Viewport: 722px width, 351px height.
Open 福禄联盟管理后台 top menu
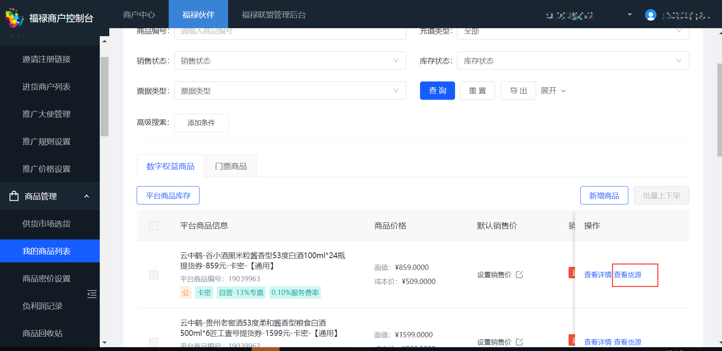(274, 14)
